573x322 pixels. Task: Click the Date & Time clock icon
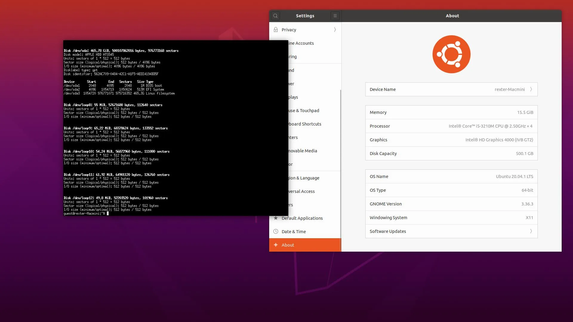pyautogui.click(x=276, y=232)
